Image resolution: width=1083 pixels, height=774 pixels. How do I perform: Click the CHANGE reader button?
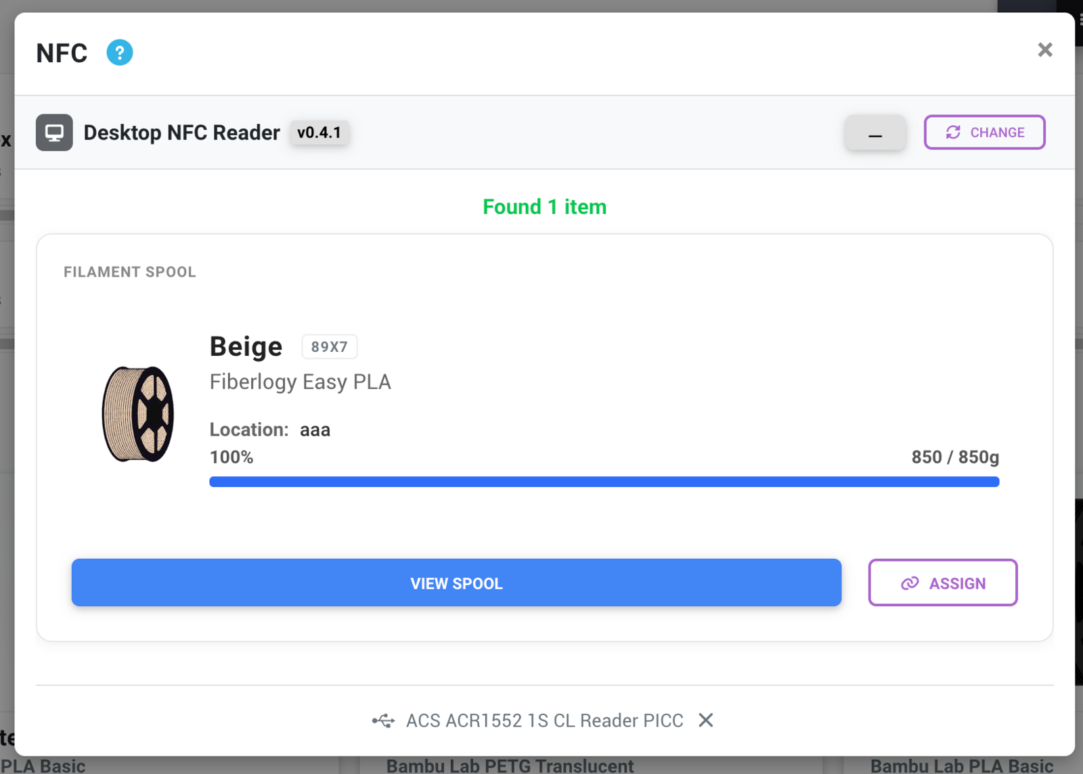[x=985, y=133]
